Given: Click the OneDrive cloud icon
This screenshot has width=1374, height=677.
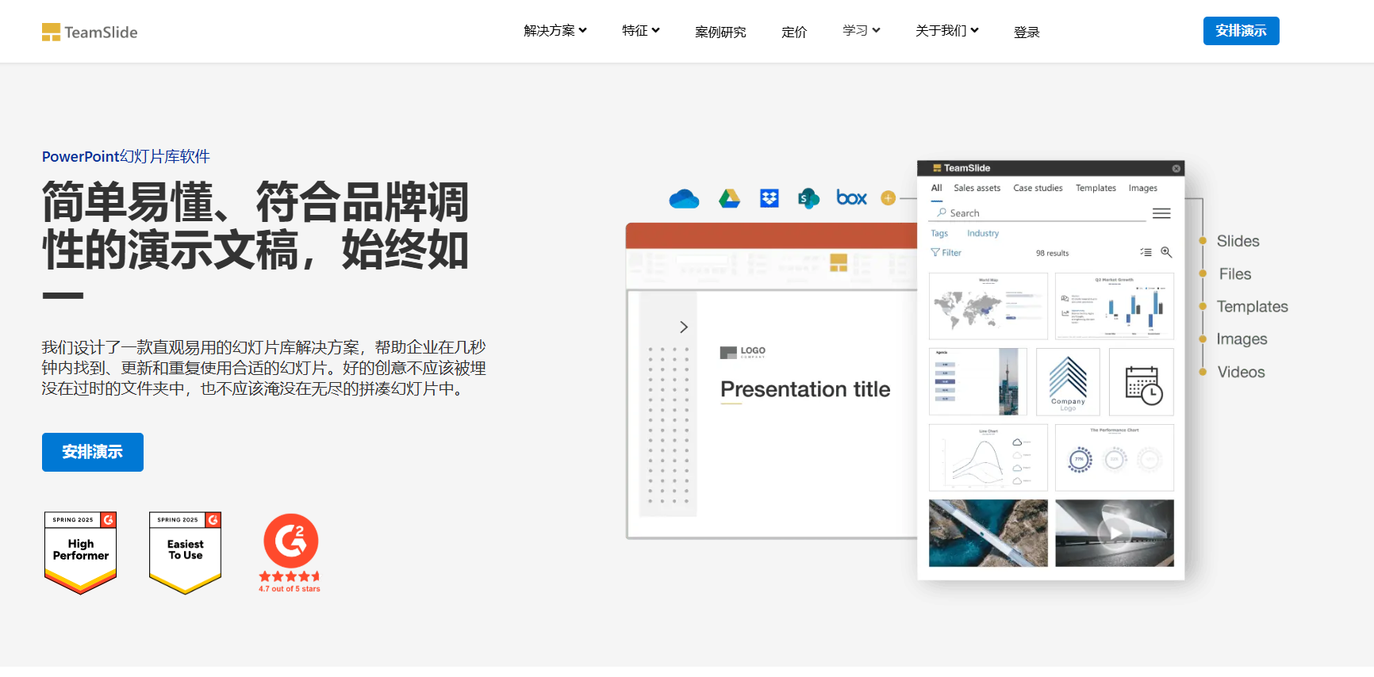Looking at the screenshot, I should tap(684, 198).
